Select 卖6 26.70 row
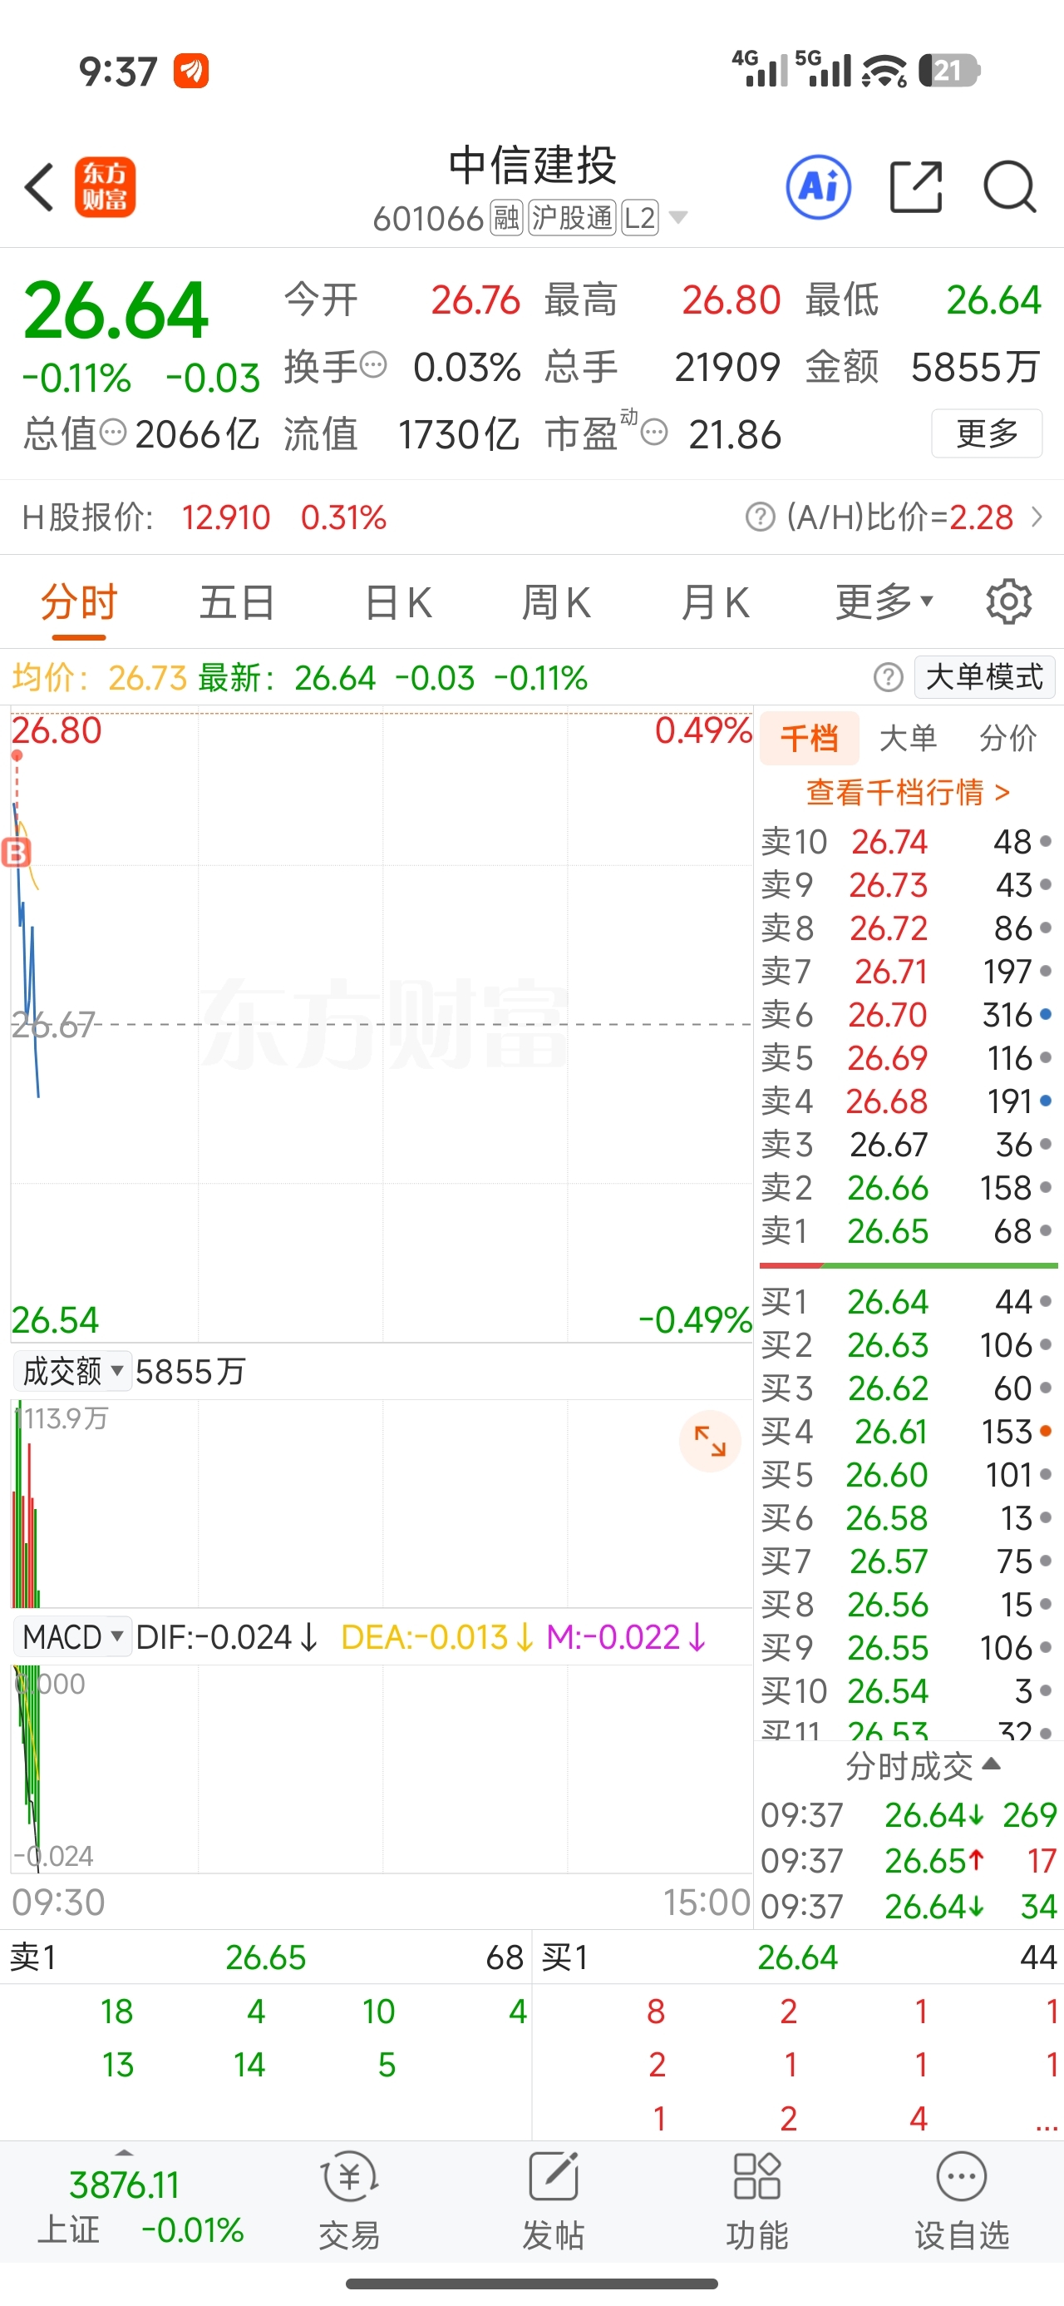The height and width of the screenshot is (2306, 1064). tap(908, 1014)
